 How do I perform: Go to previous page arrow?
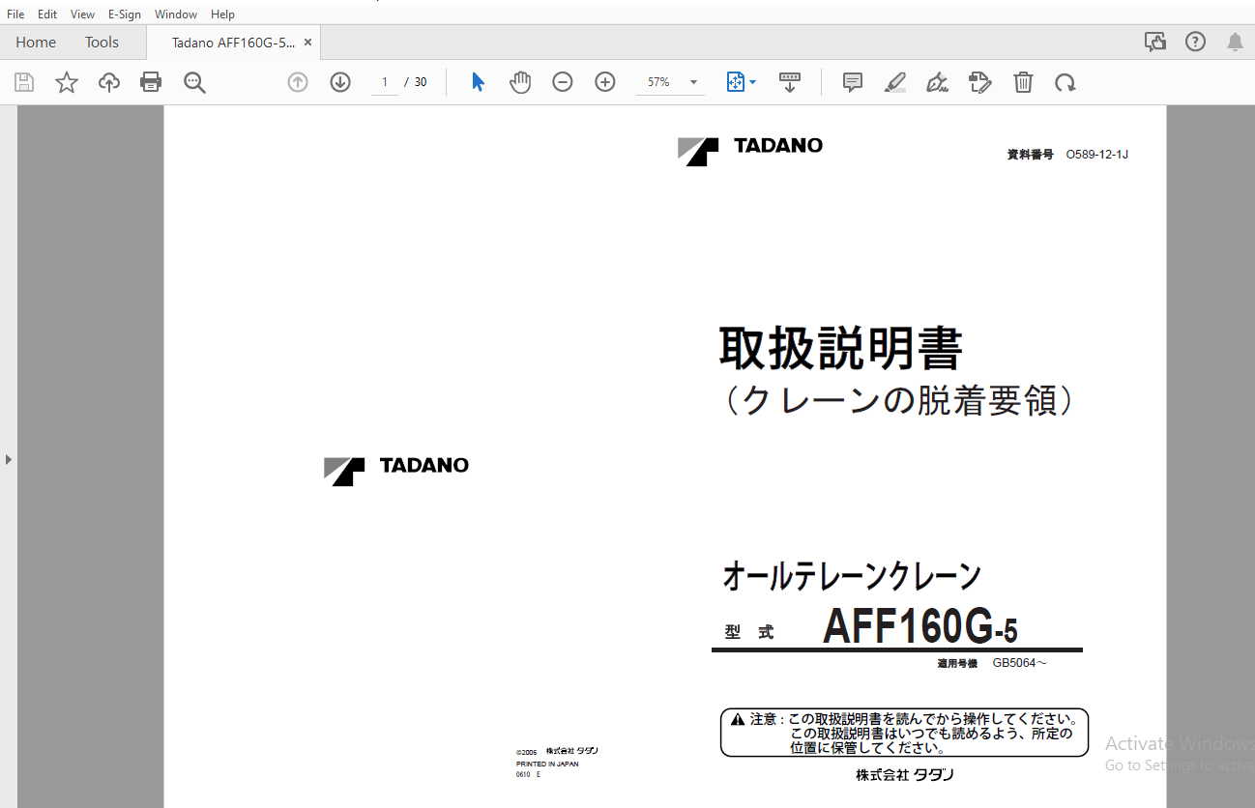click(x=298, y=82)
